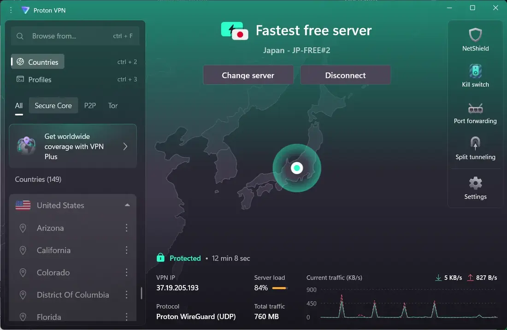Select the All servers tab

click(19, 106)
